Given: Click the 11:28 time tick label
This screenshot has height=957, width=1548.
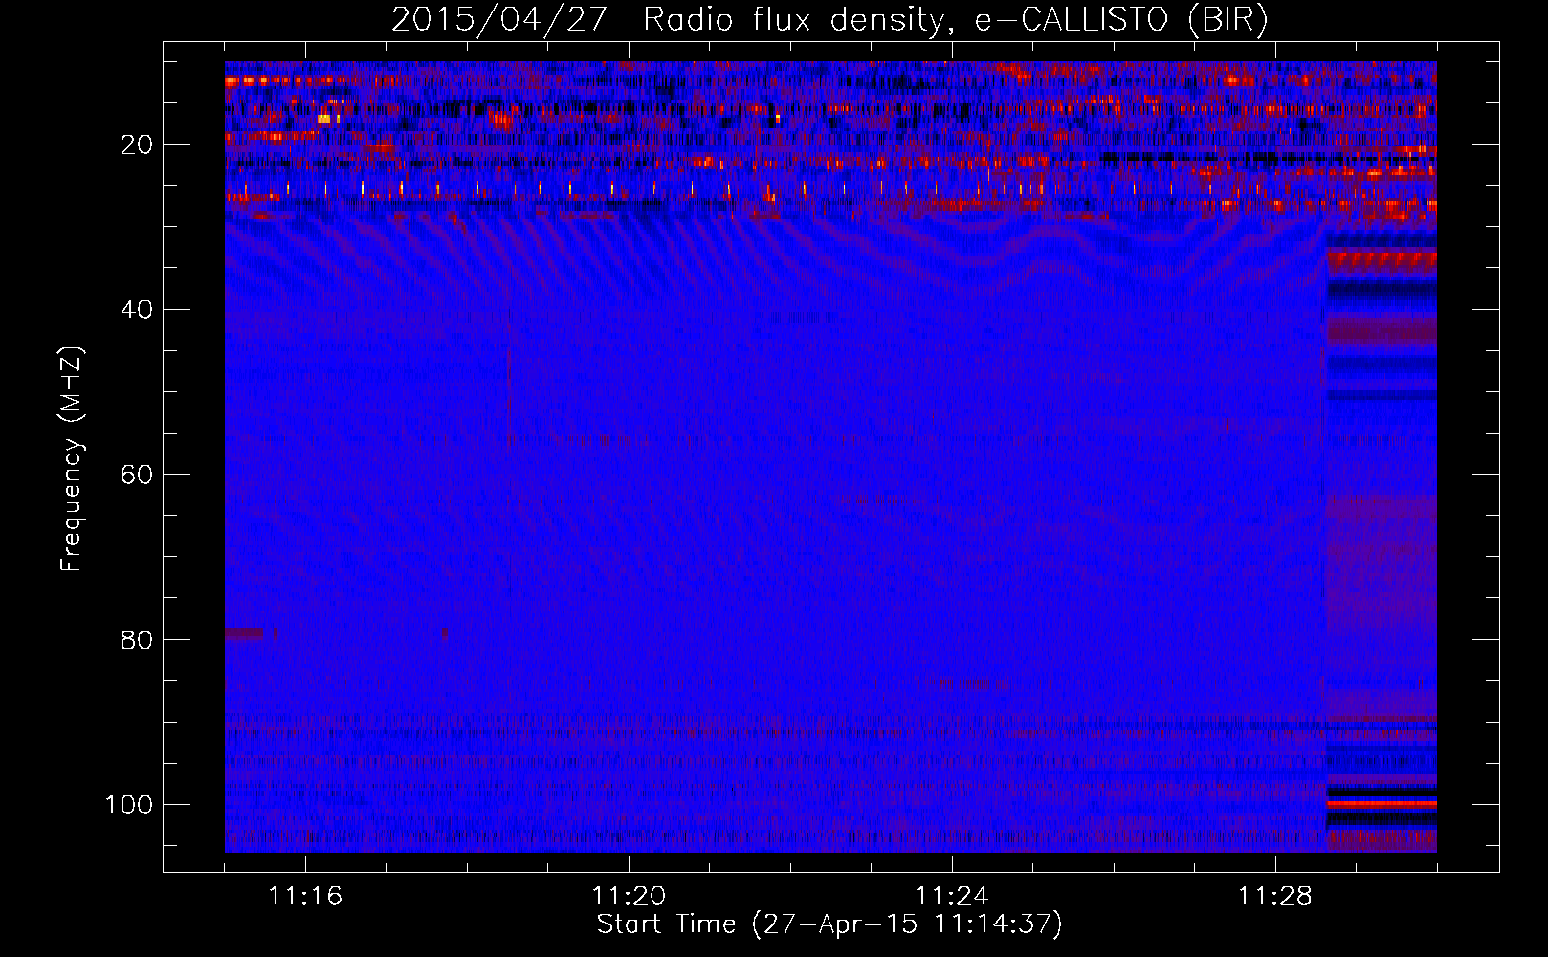Looking at the screenshot, I should 1275,897.
